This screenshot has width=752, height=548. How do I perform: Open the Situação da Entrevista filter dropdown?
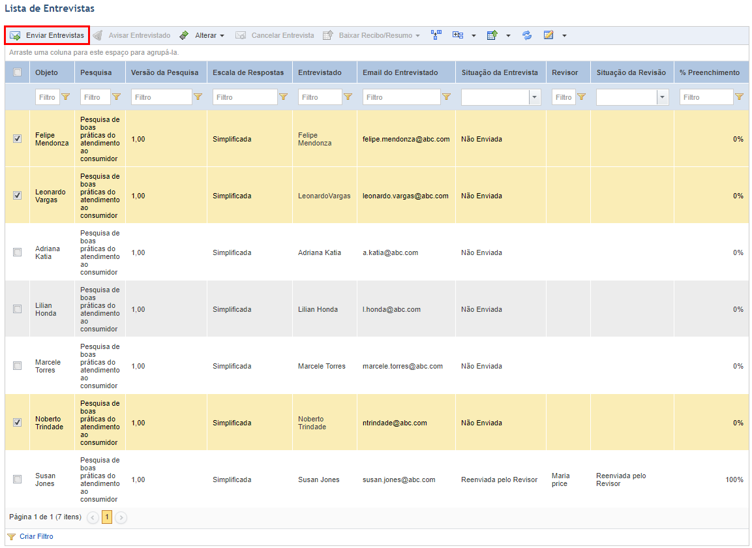[535, 97]
